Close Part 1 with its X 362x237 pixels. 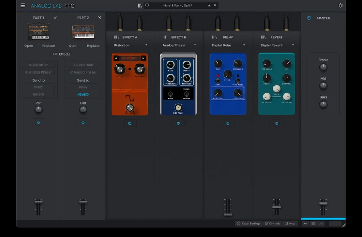(x=55, y=18)
